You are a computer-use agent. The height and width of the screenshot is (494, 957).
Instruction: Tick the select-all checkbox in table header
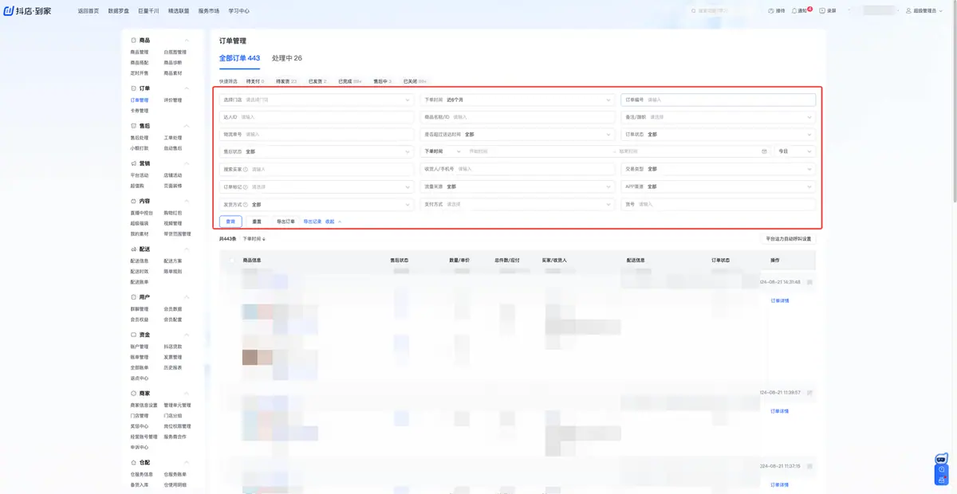[232, 260]
